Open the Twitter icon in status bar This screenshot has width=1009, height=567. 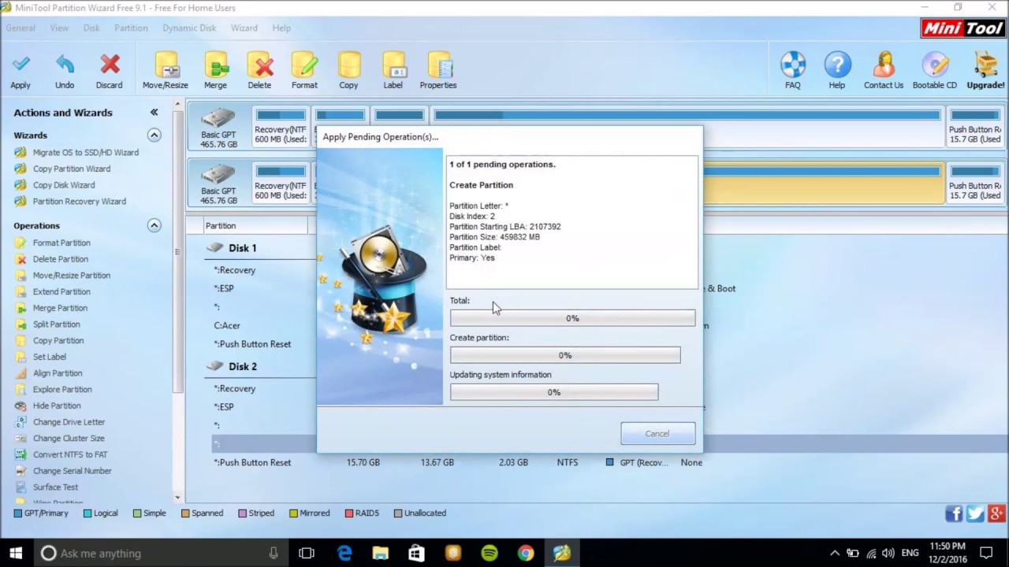[x=975, y=513]
